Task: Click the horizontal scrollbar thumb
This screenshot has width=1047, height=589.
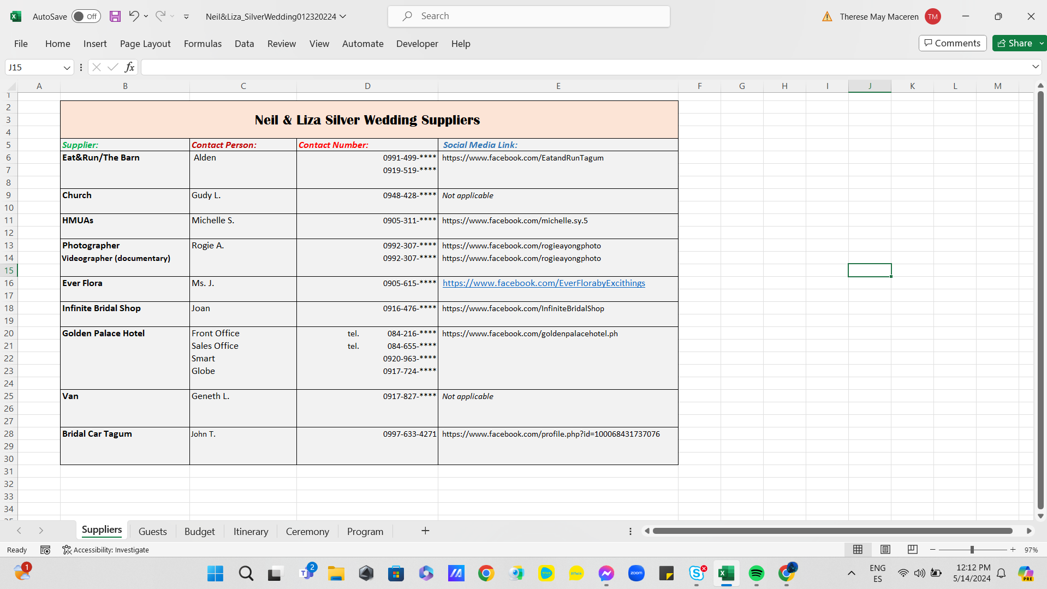Action: pyautogui.click(x=832, y=531)
